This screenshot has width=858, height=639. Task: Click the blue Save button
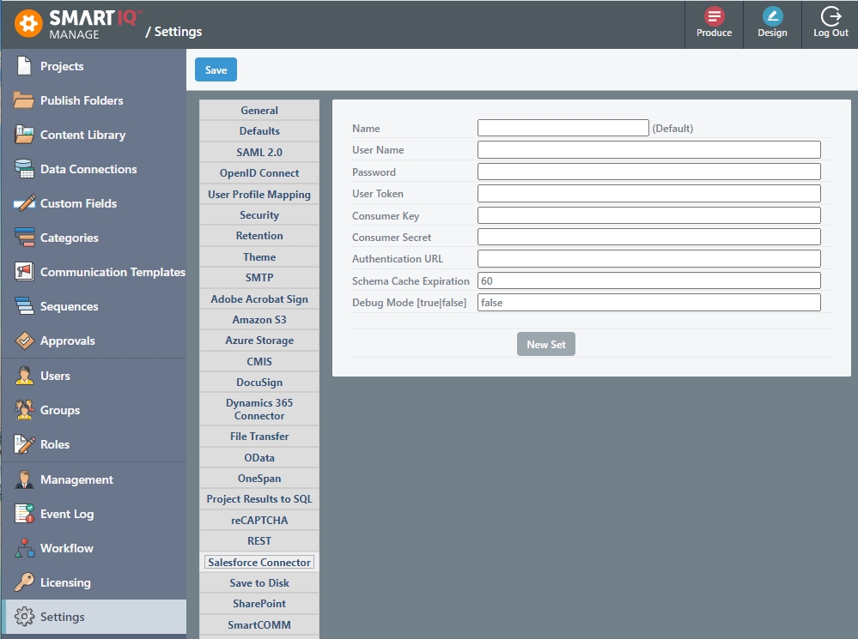(216, 69)
